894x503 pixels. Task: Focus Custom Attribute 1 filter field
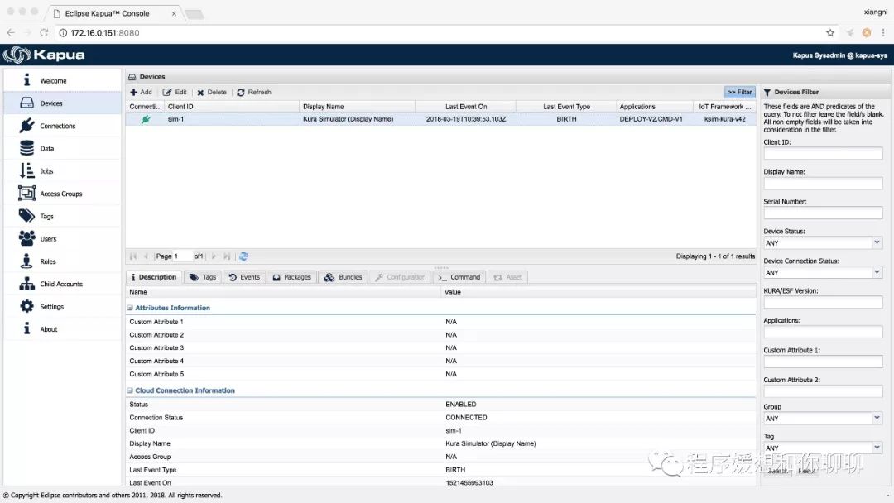click(823, 362)
